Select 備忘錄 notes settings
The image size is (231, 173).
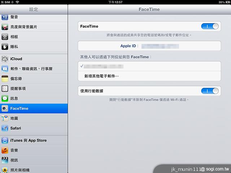[34, 79]
